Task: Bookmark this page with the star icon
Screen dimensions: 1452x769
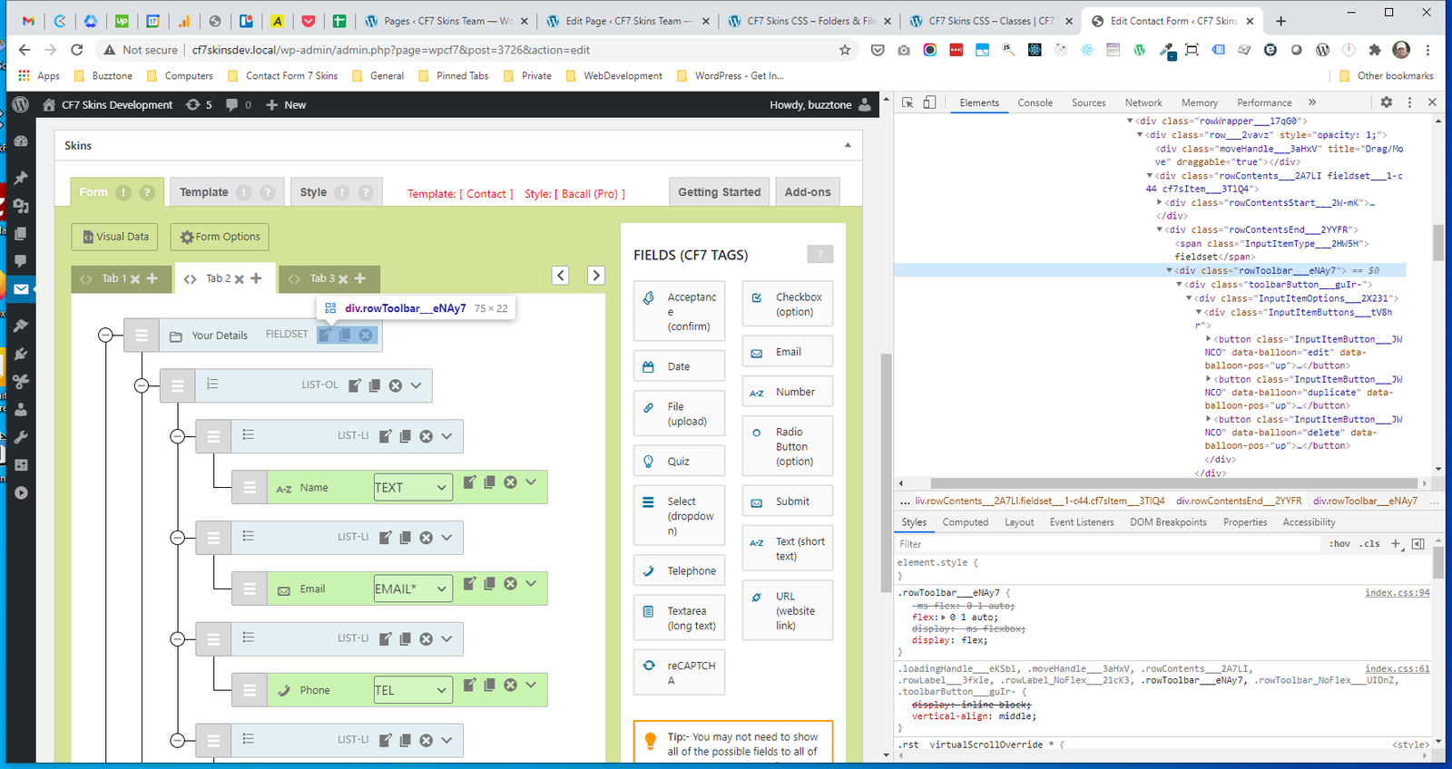Action: (x=845, y=50)
